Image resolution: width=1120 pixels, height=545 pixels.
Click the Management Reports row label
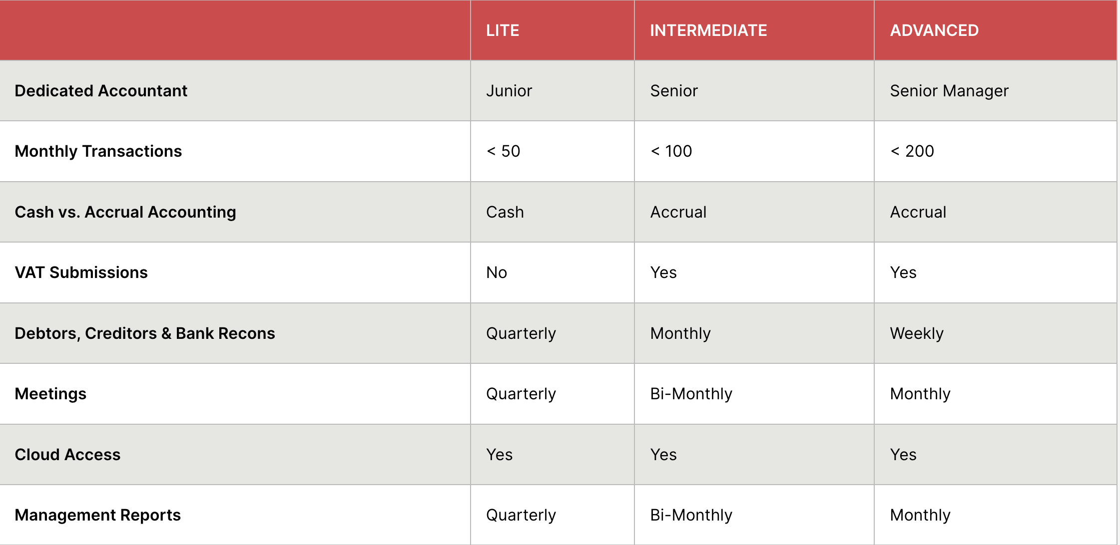click(98, 515)
